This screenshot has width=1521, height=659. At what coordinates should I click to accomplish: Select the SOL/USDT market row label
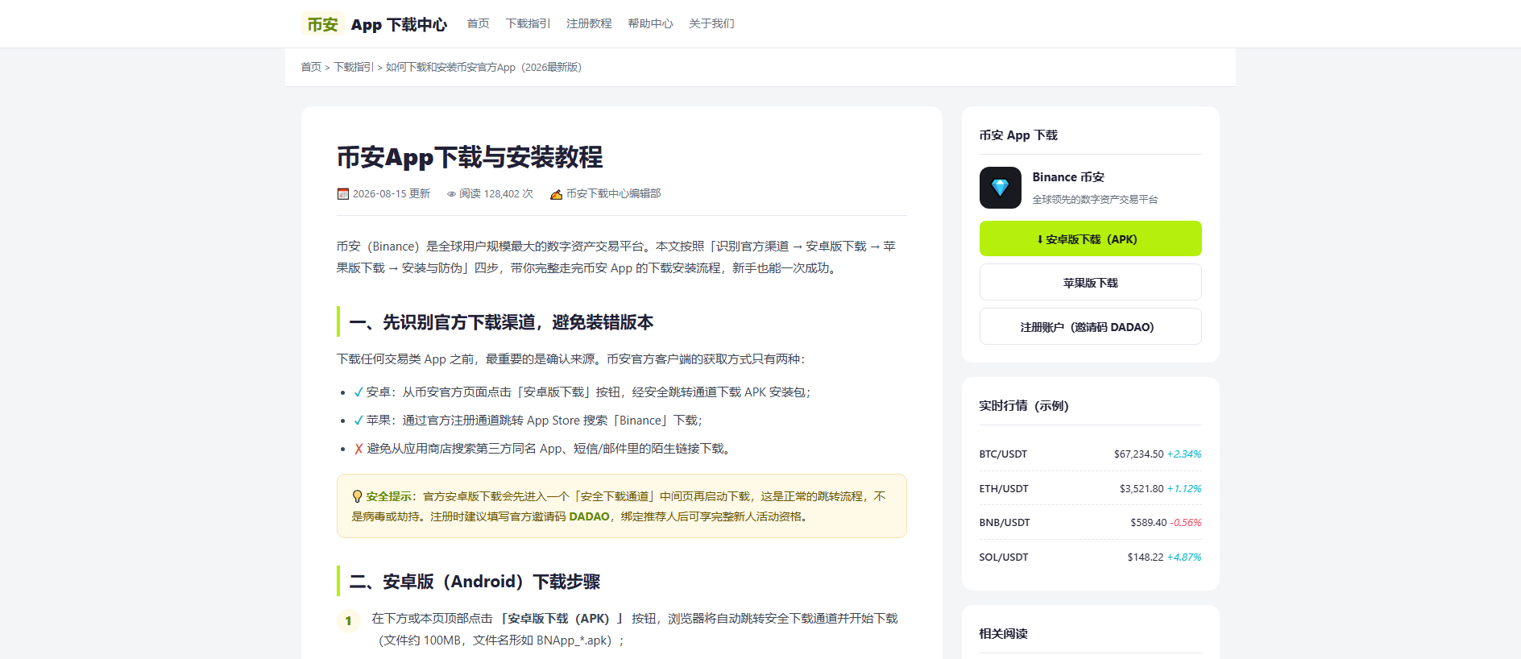click(1004, 557)
